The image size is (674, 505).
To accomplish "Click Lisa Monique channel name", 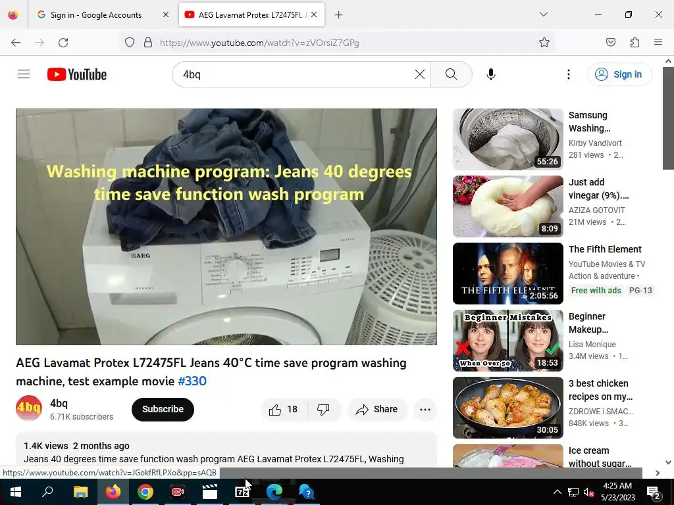I will 592,344.
